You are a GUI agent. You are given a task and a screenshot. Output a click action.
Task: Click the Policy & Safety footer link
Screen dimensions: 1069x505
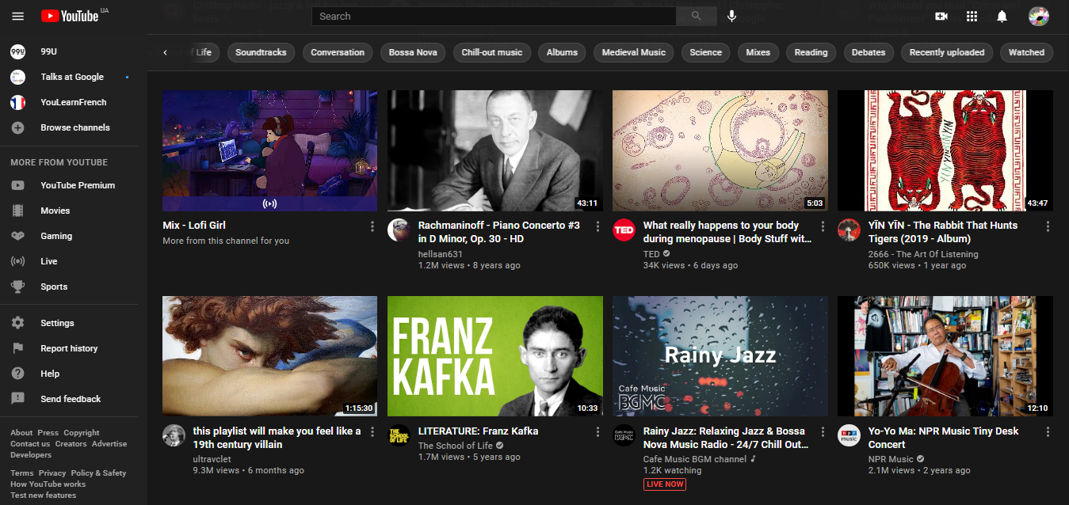click(98, 473)
